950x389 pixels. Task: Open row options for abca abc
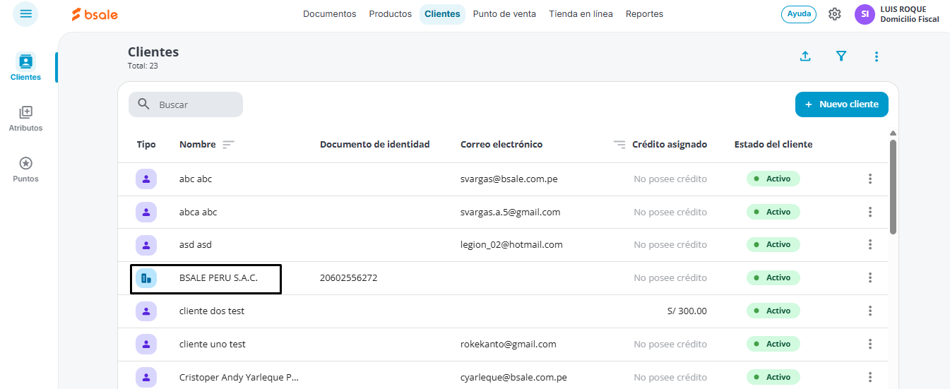(x=870, y=212)
